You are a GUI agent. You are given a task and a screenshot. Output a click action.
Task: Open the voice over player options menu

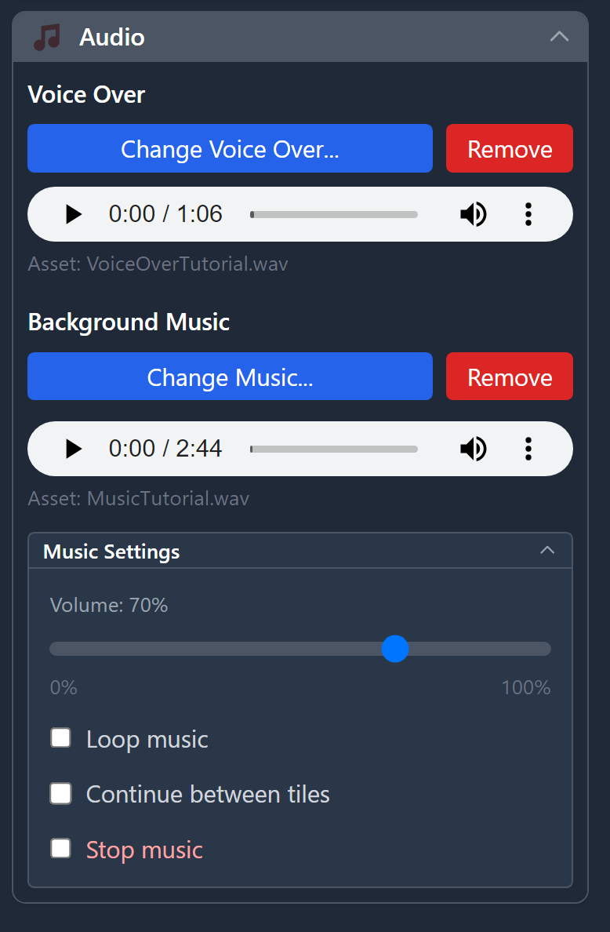(528, 213)
